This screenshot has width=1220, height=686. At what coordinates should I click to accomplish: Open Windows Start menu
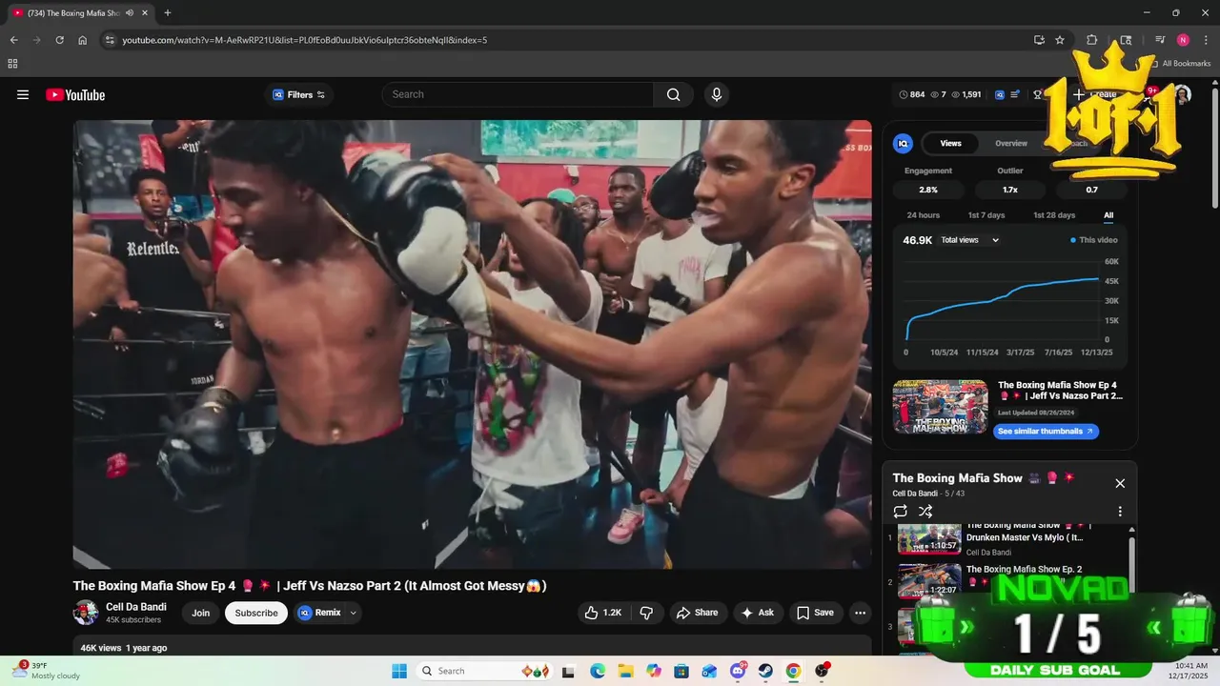pos(398,671)
